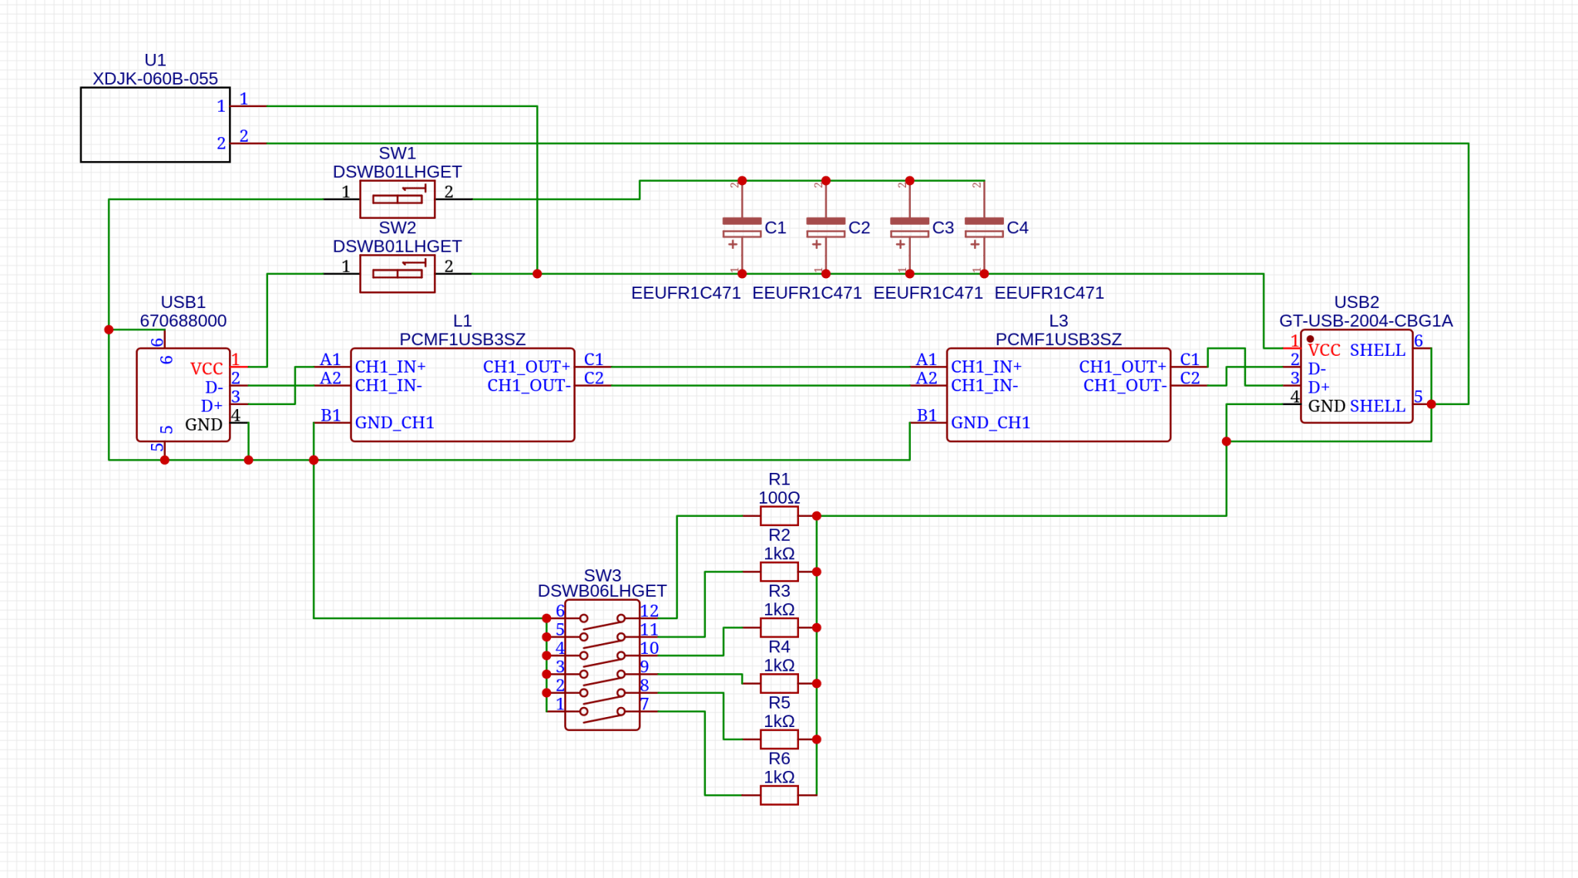Select resistor R6 symbol
1578x878 pixels.
tap(779, 796)
